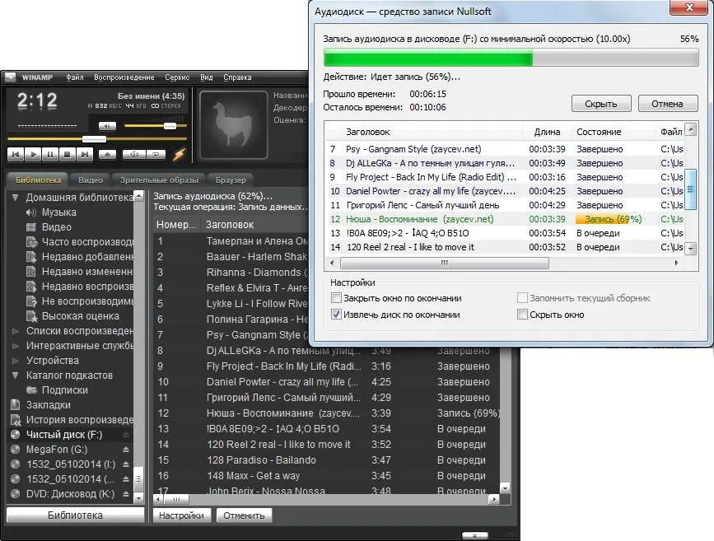This screenshot has width=714, height=541.
Task: Eject the DVD: Дисковод (K:) drive
Action: 126,494
